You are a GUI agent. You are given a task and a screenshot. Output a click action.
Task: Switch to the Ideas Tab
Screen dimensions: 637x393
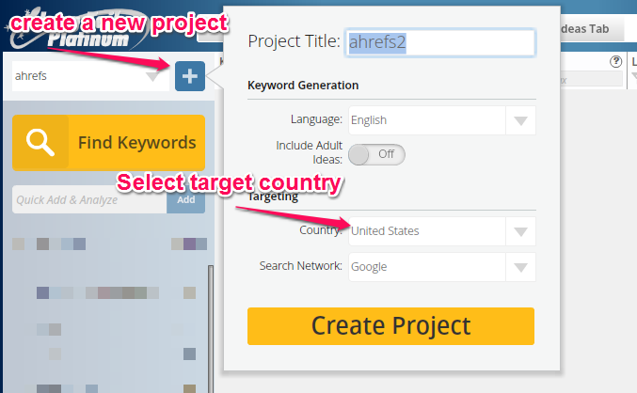[x=592, y=29]
